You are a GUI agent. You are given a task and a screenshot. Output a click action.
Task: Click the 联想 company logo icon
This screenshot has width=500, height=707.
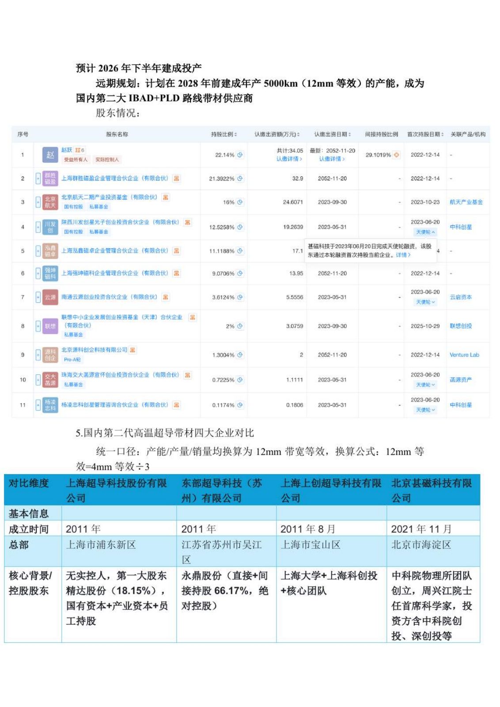[x=50, y=326]
